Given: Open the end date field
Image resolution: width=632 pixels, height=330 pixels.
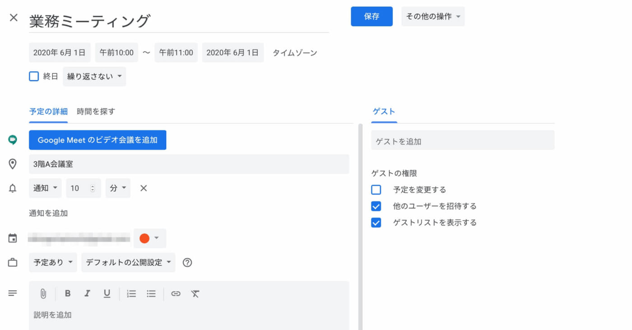Looking at the screenshot, I should click(233, 52).
